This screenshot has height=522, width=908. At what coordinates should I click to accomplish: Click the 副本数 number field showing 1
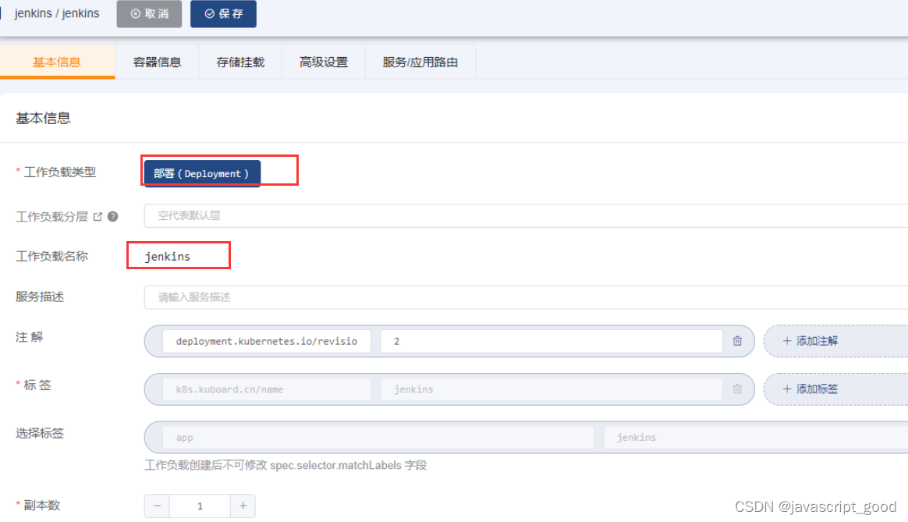click(x=200, y=506)
